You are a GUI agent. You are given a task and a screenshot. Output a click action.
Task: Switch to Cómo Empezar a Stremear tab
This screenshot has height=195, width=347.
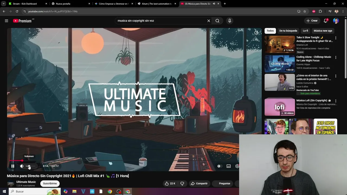pos(113,4)
